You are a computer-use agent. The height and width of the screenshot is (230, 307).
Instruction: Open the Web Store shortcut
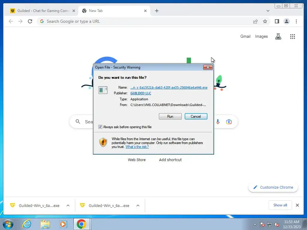tap(137, 160)
